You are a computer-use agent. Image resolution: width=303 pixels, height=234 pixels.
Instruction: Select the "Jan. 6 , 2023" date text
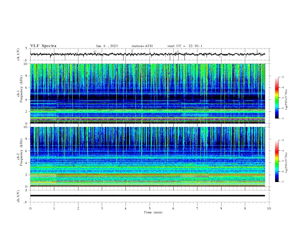click(107, 46)
